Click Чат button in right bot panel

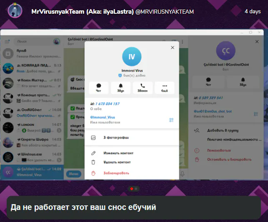click(x=208, y=82)
